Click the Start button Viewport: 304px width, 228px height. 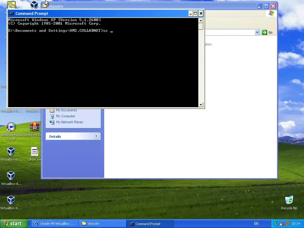[x=14, y=224]
